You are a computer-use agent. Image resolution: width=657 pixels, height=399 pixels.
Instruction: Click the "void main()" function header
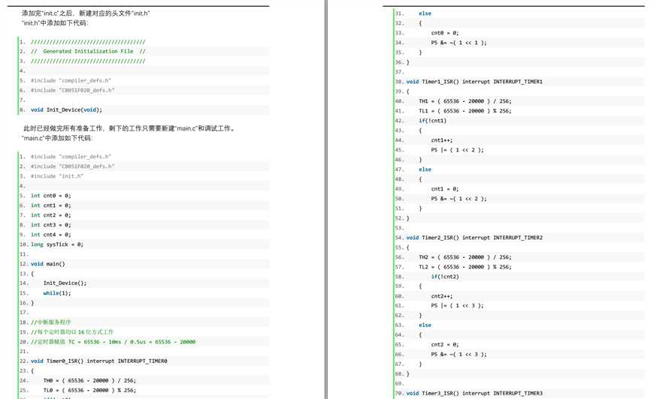tap(48, 264)
